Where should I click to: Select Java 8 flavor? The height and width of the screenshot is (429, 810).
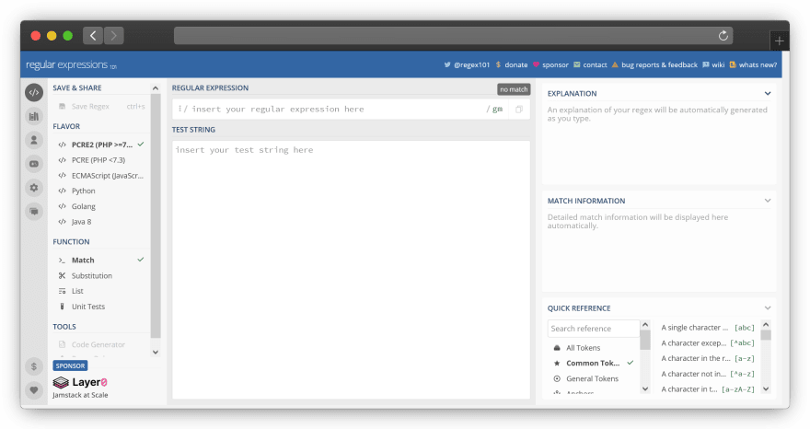point(100,222)
